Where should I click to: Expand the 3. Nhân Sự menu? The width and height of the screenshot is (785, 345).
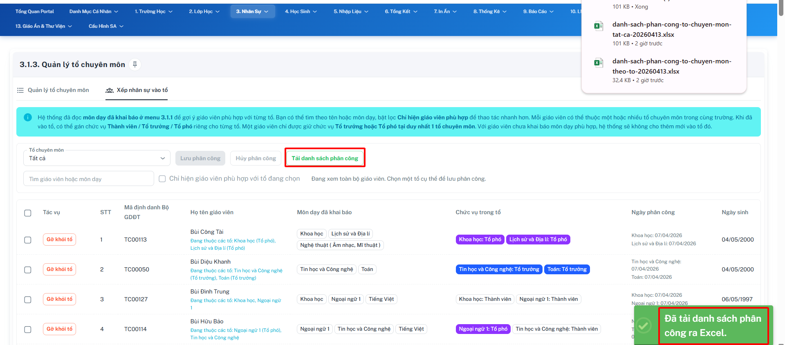pyautogui.click(x=252, y=11)
